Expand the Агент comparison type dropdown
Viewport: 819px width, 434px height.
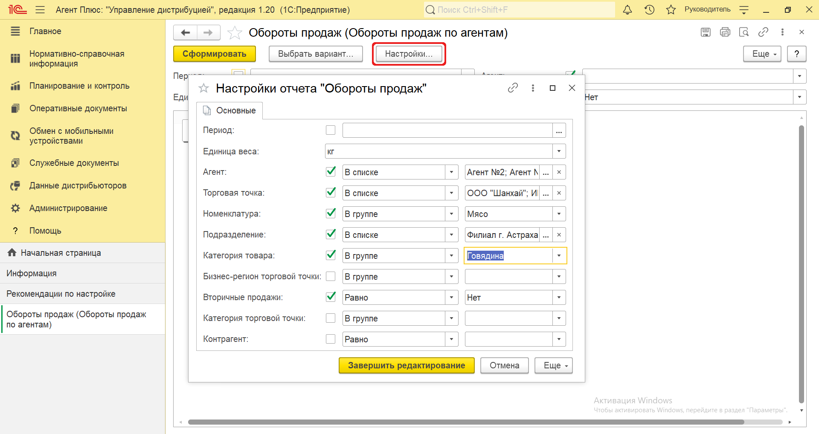tap(451, 172)
